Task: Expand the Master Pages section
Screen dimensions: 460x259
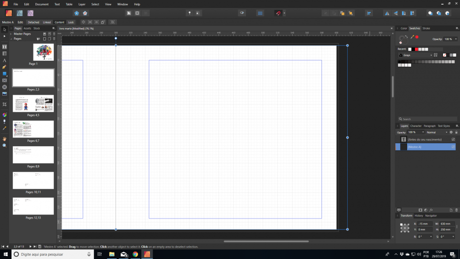Action: 11,34
